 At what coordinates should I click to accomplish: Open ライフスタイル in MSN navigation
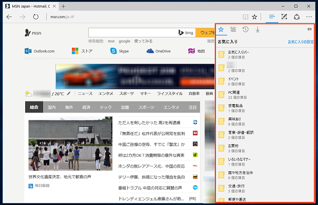pos(170,94)
